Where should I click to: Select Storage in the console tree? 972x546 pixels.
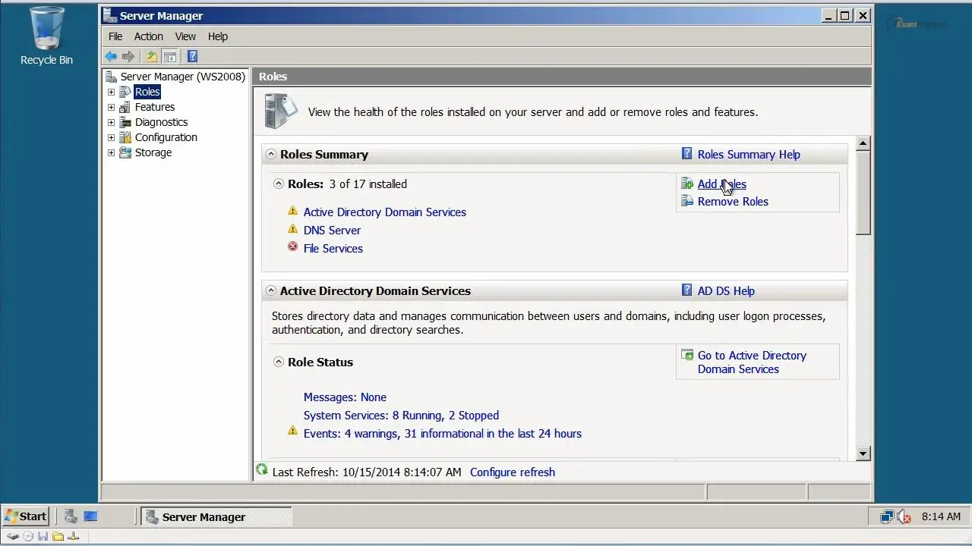(153, 152)
